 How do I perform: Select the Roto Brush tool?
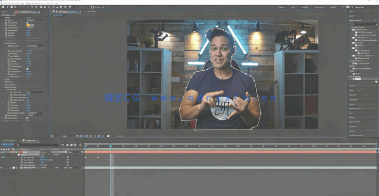tap(65, 7)
